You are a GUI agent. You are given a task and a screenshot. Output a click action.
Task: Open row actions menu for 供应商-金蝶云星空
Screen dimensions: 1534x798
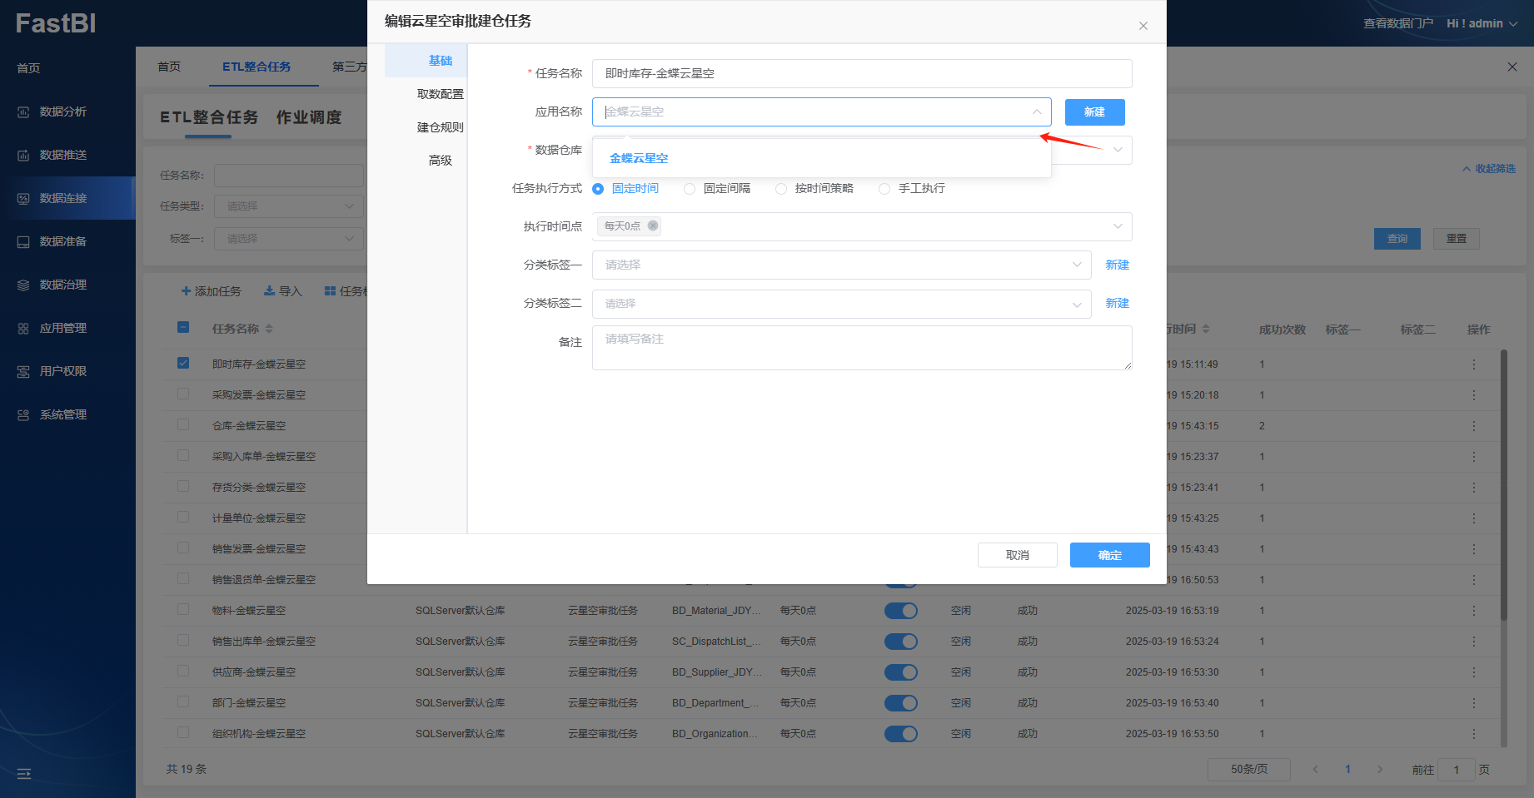(1474, 672)
